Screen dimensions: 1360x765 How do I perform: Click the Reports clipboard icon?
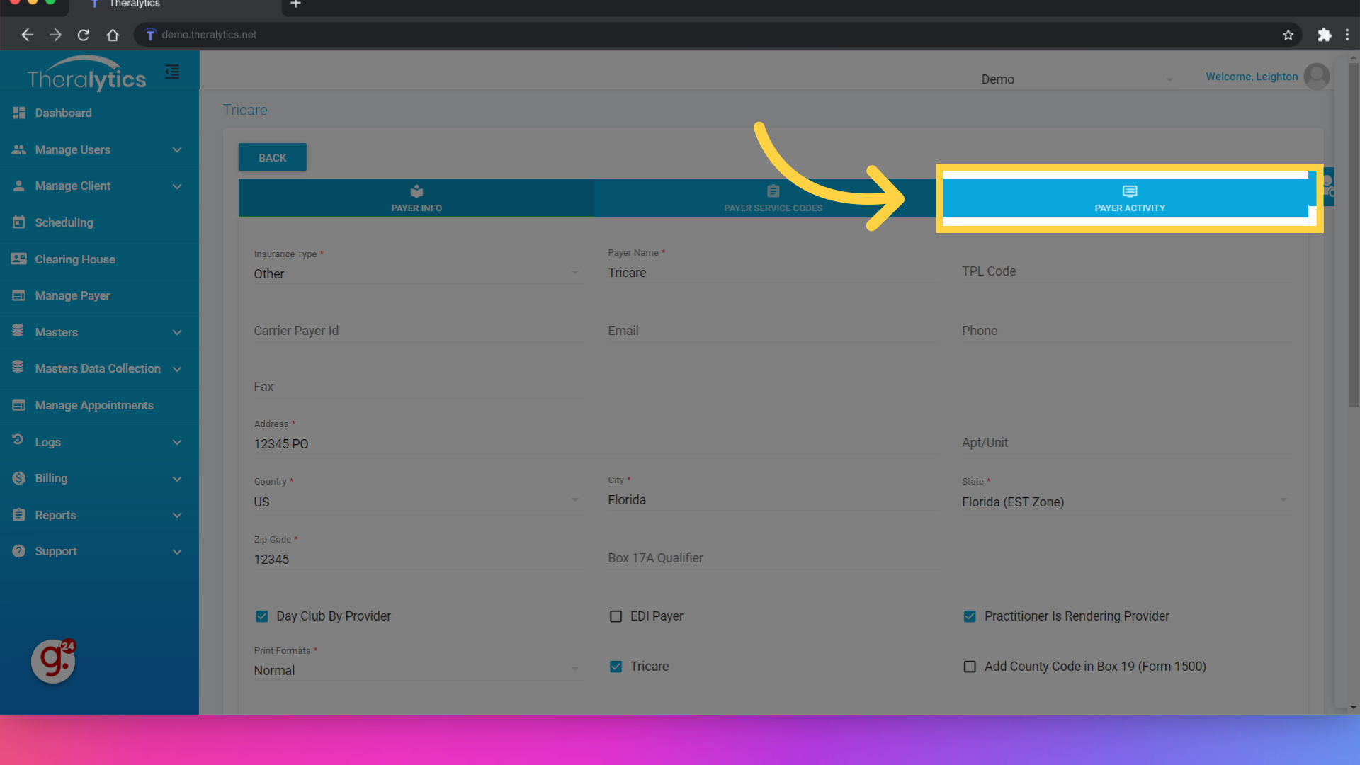[19, 515]
